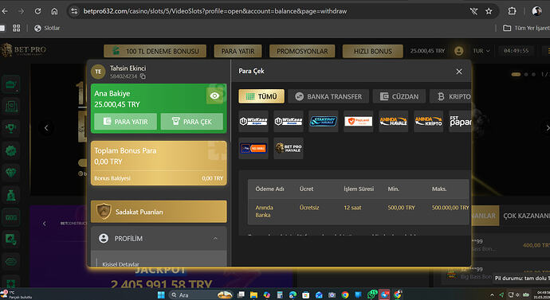
Task: Switch to ÇOK KAZANANLAR tab
Action: coord(526,216)
